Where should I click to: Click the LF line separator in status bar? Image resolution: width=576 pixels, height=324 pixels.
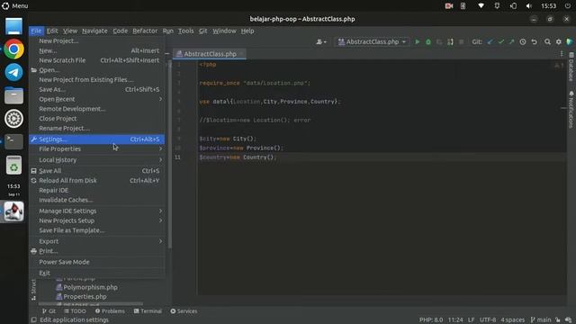coord(471,319)
